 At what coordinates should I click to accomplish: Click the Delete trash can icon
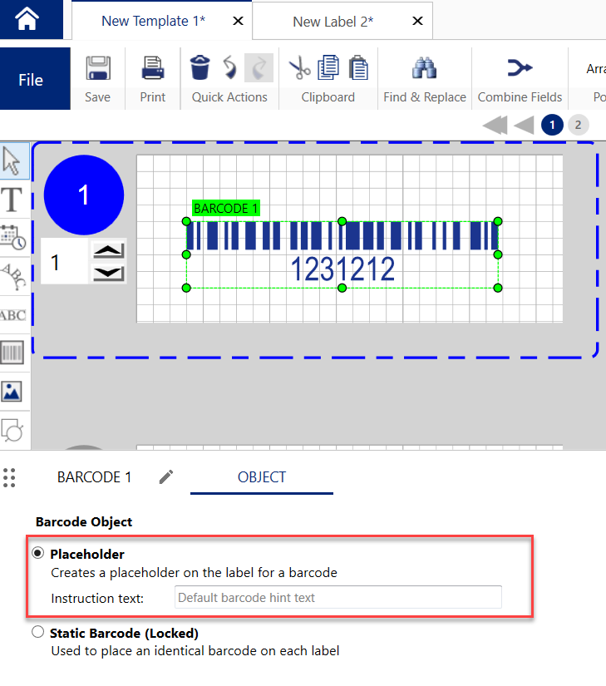[x=200, y=67]
